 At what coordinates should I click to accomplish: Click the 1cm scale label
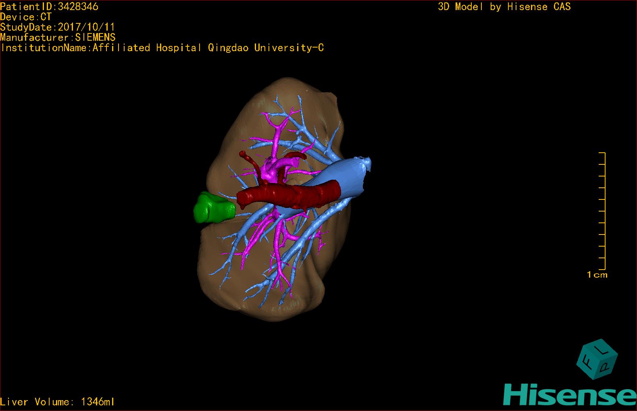597,275
